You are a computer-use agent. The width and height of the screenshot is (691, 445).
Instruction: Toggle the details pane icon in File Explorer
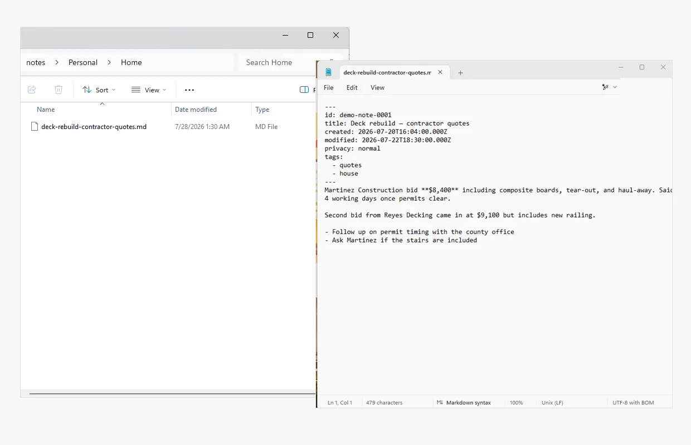(x=304, y=90)
